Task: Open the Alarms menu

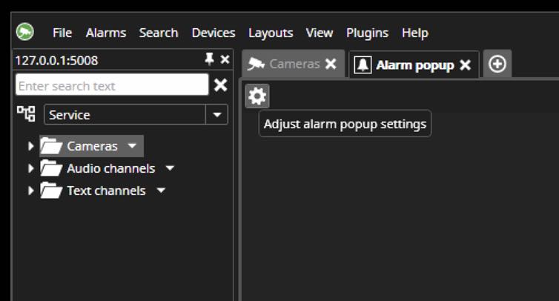Action: 106,33
